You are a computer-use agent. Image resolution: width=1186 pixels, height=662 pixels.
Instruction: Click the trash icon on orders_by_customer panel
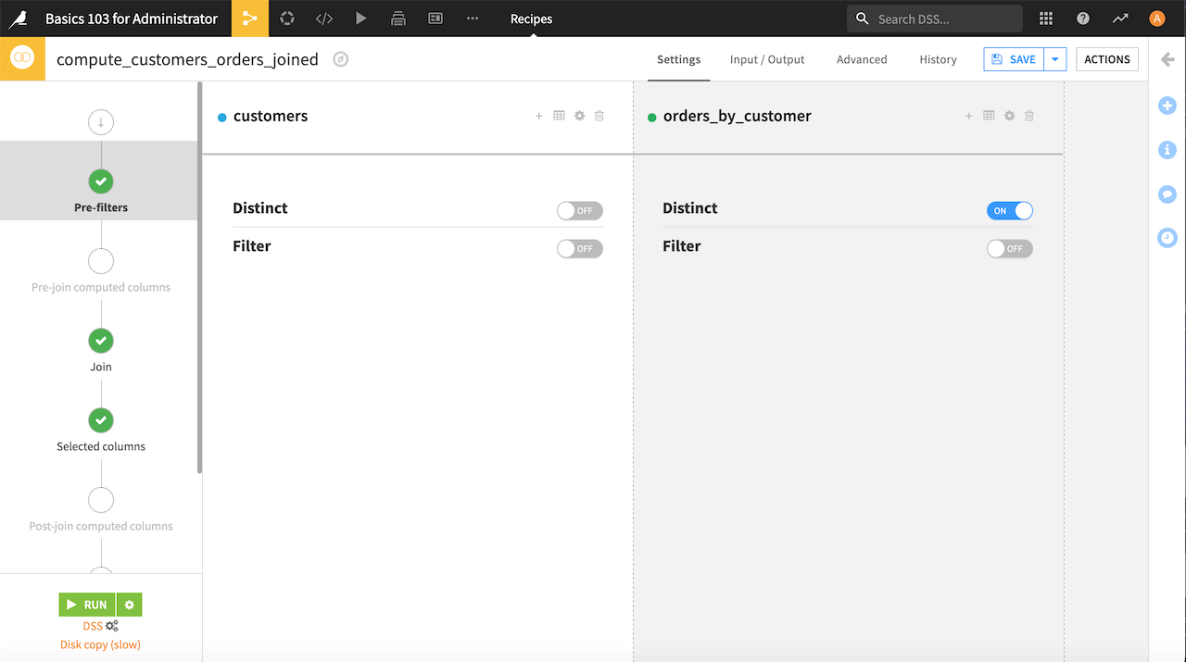click(1029, 116)
